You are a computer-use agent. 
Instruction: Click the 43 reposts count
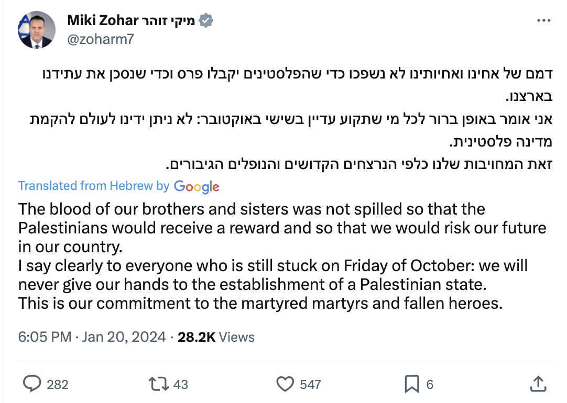(x=180, y=385)
